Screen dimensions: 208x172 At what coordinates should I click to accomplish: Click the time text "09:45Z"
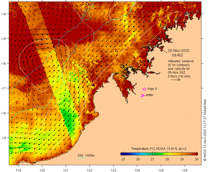coord(178,55)
